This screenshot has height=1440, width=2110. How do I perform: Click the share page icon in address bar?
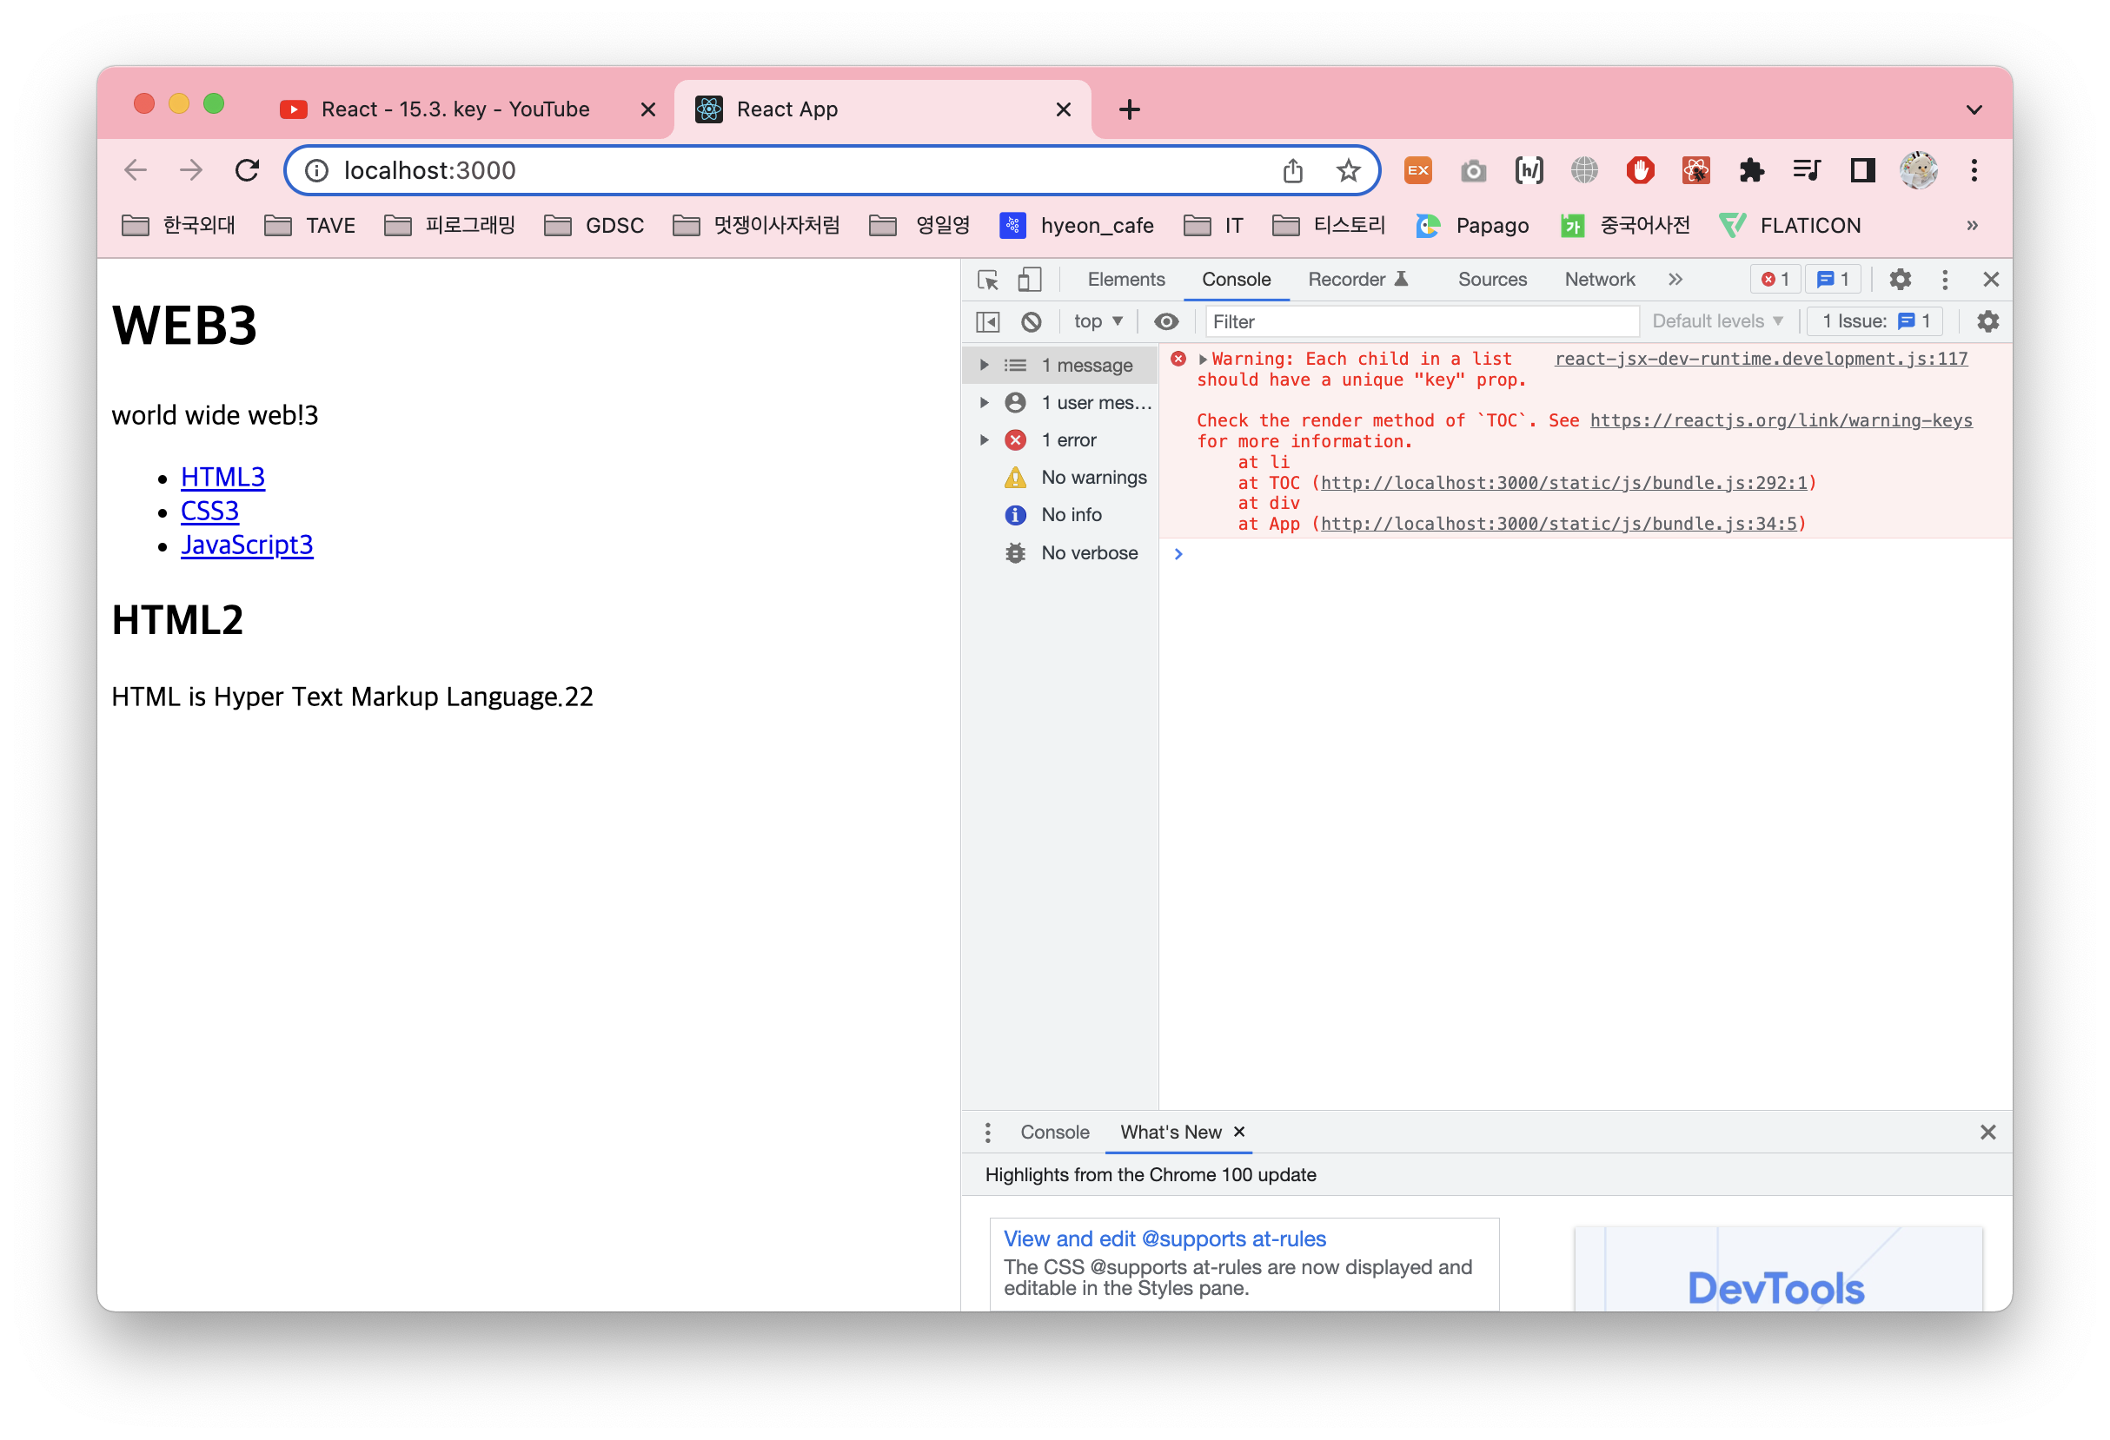pos(1293,170)
